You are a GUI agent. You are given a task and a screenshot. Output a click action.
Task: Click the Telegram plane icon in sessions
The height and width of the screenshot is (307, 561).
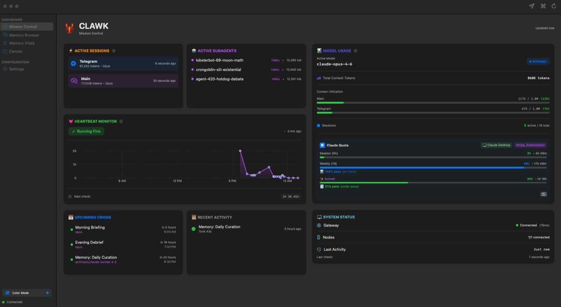(x=73, y=64)
